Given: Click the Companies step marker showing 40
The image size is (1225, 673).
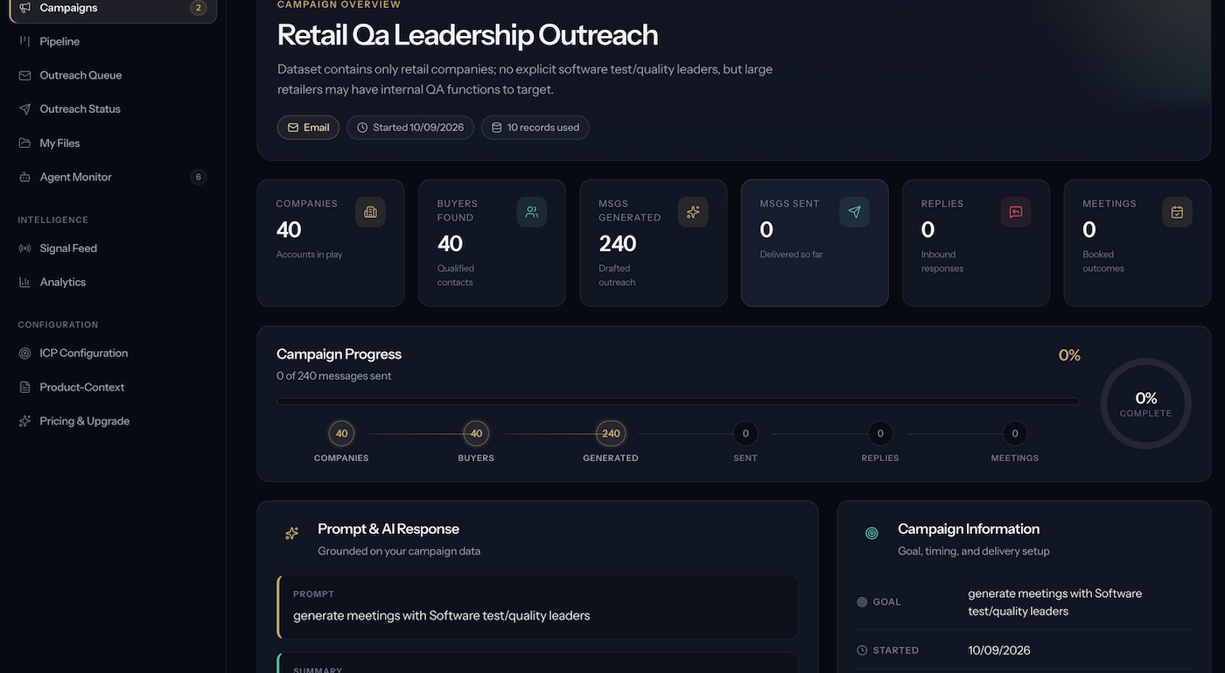Looking at the screenshot, I should click(x=341, y=433).
